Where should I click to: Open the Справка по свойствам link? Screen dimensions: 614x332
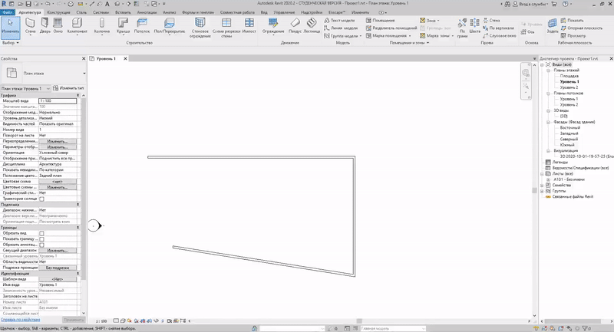click(21, 318)
